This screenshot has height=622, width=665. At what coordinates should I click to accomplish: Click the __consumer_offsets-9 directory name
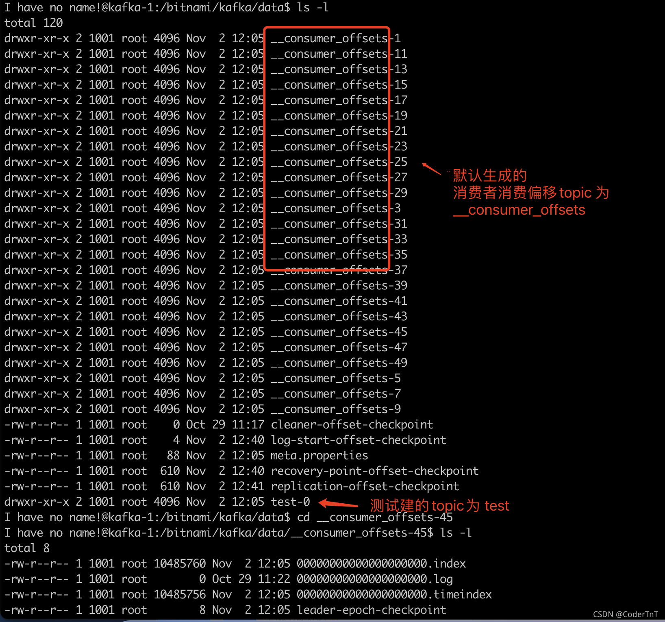click(336, 409)
